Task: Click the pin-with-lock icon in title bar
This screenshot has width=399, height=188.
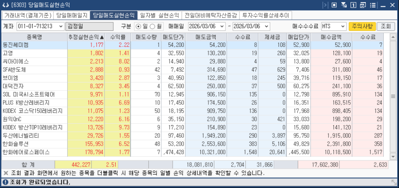Action: 343,5
